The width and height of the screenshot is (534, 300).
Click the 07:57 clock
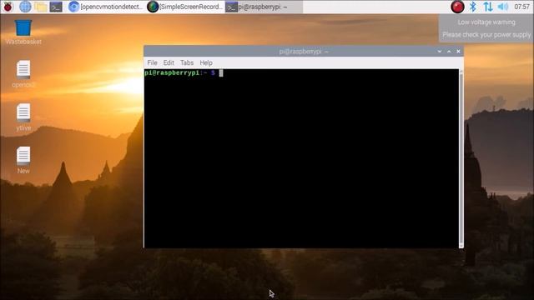(x=521, y=7)
